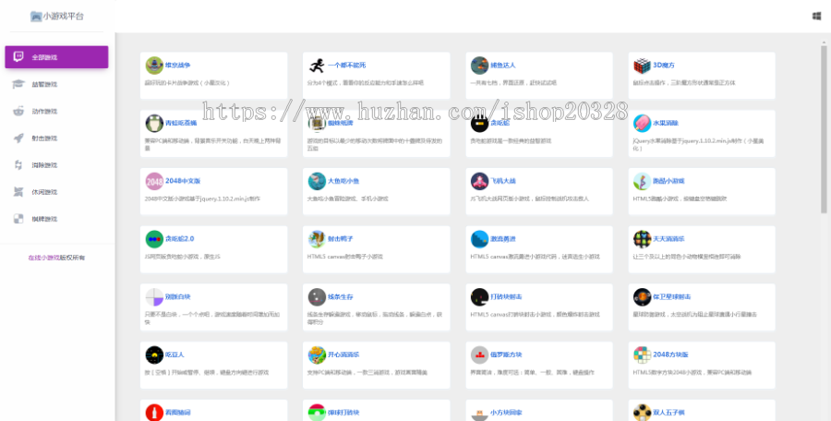
Task: Click the green 贪吃蛇2.0 icon
Action: pos(154,239)
